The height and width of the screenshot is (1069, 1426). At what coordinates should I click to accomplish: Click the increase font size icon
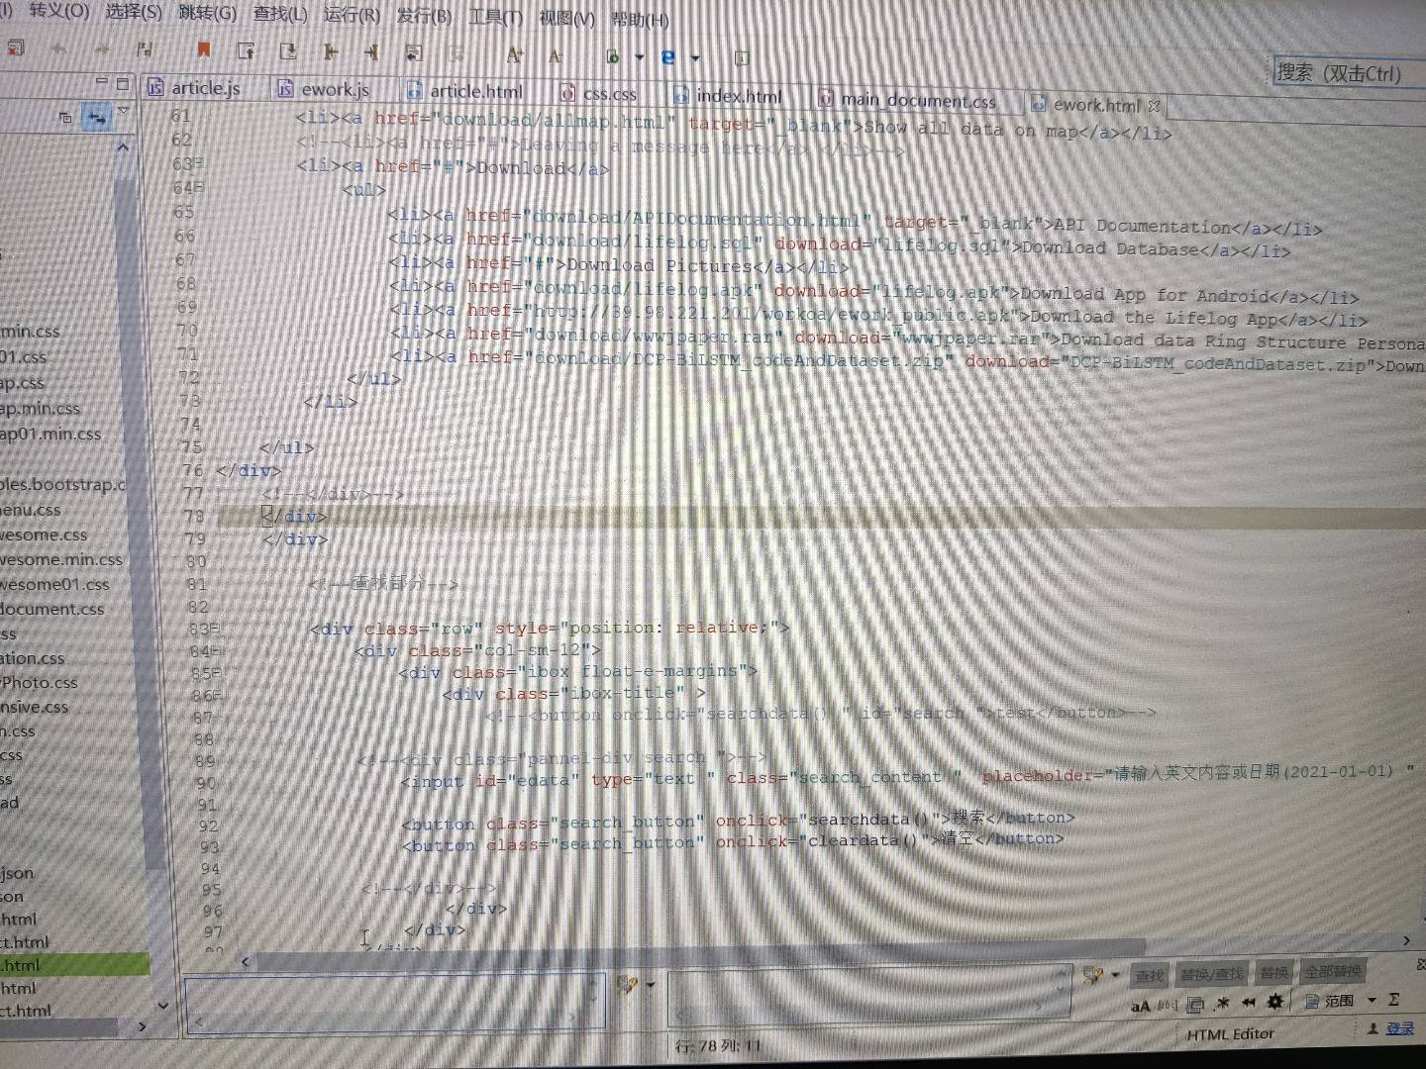click(514, 55)
